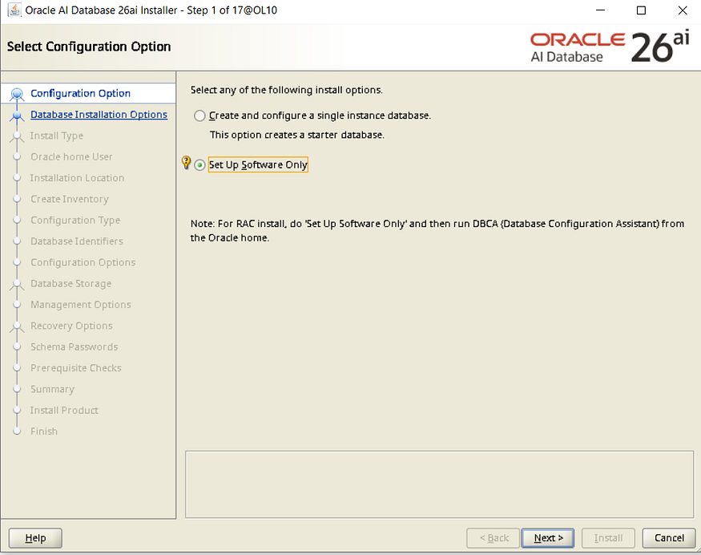Click the Cancel button

tap(669, 538)
